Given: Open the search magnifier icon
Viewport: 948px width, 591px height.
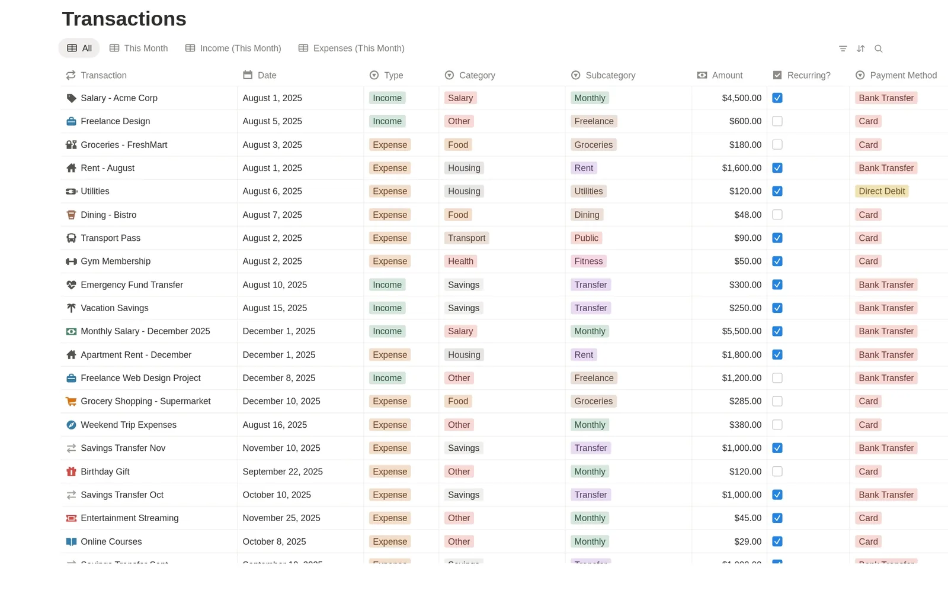Looking at the screenshot, I should coord(879,49).
